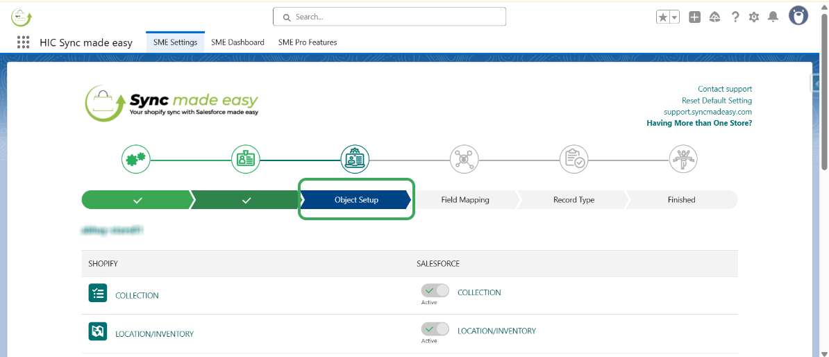Select the Object Setup path step

pos(356,200)
